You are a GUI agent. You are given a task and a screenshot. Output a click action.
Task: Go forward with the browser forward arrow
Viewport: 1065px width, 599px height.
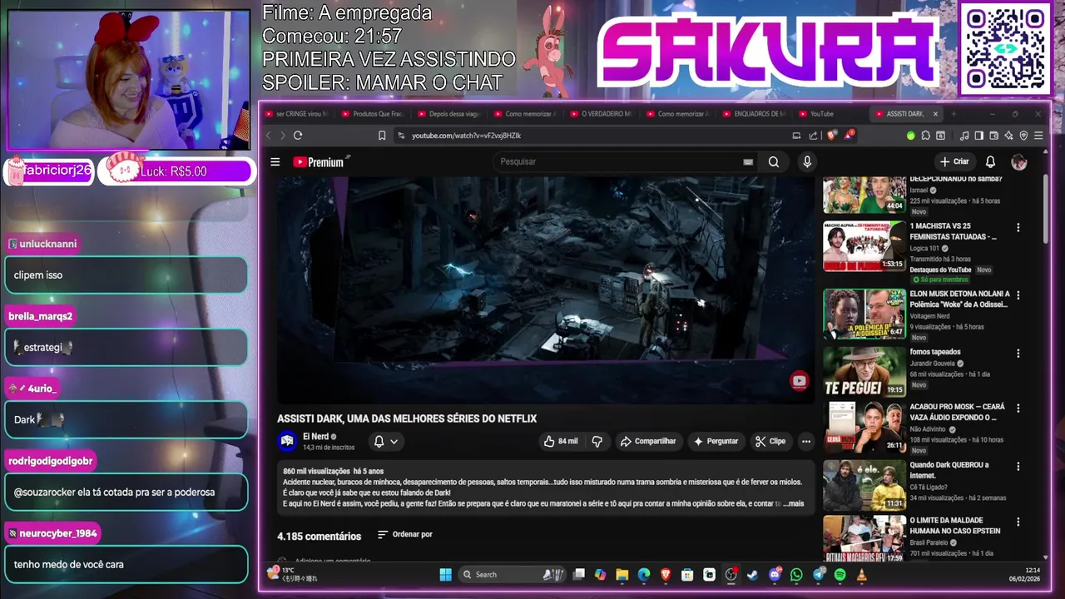[x=283, y=136]
